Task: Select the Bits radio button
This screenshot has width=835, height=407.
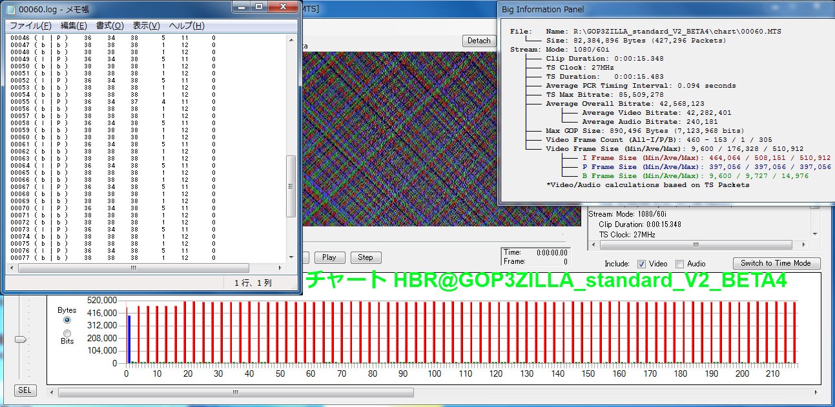Action: coord(67,333)
